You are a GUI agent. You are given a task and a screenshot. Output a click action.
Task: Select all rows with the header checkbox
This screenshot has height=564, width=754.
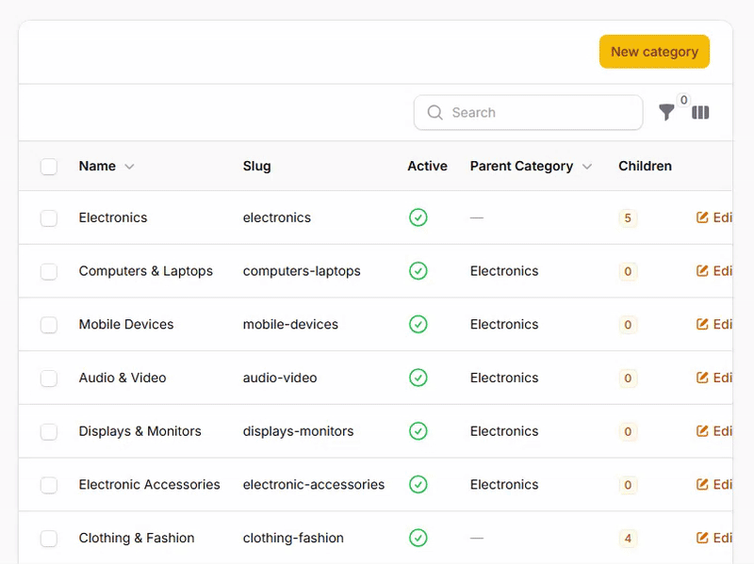49,167
